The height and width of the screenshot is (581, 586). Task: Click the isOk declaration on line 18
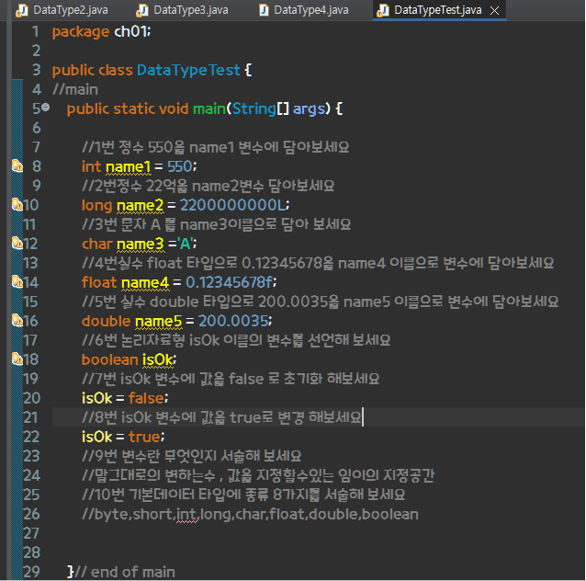pyautogui.click(x=158, y=359)
